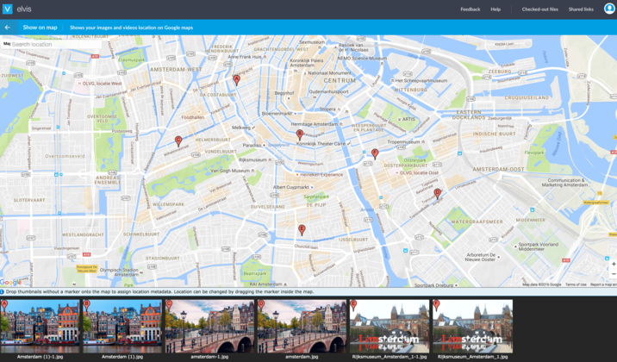Select thumbnail Rijksmuseum_Amsterdam_1.jpg
617x362 pixels.
point(472,326)
